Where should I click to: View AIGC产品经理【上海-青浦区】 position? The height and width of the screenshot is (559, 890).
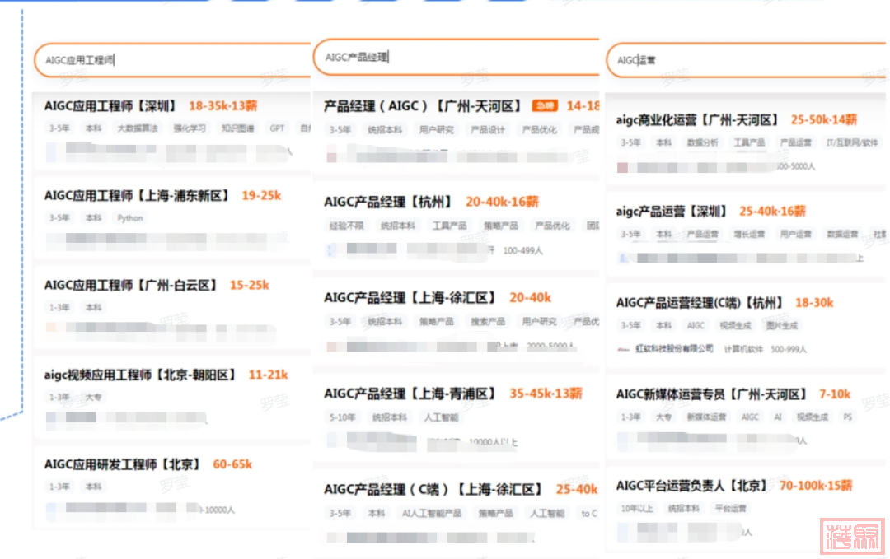410,394
